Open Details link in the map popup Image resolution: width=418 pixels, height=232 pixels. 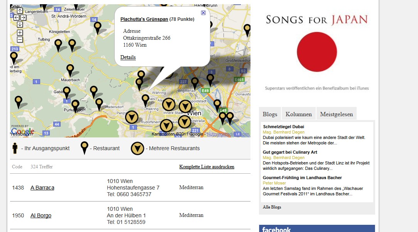[128, 57]
